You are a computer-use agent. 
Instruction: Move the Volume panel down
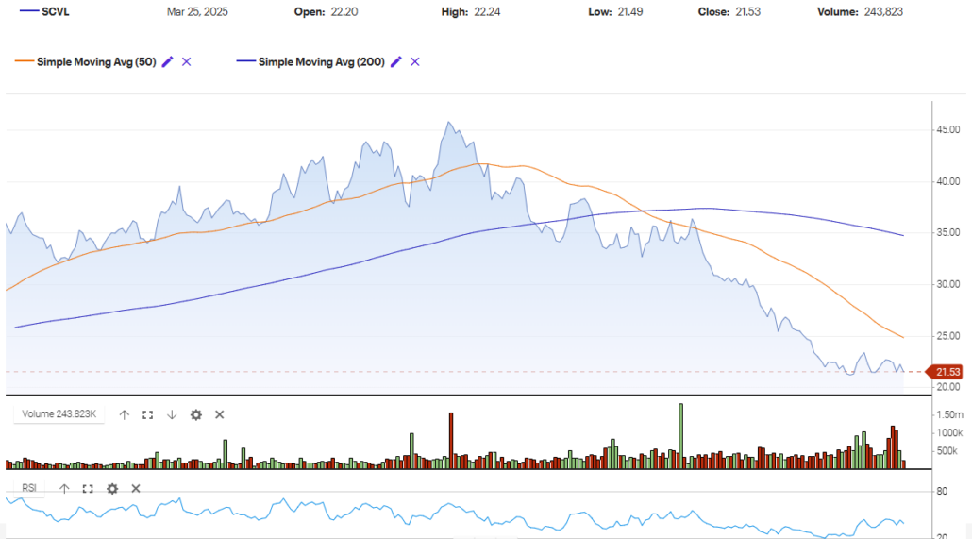click(172, 415)
